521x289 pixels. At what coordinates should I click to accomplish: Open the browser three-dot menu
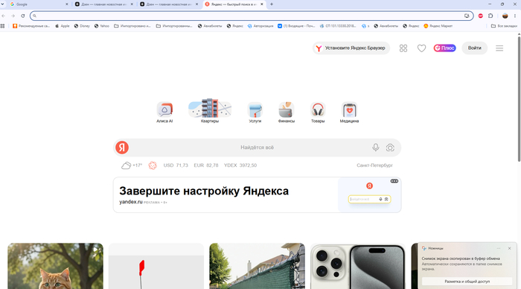coord(515,16)
